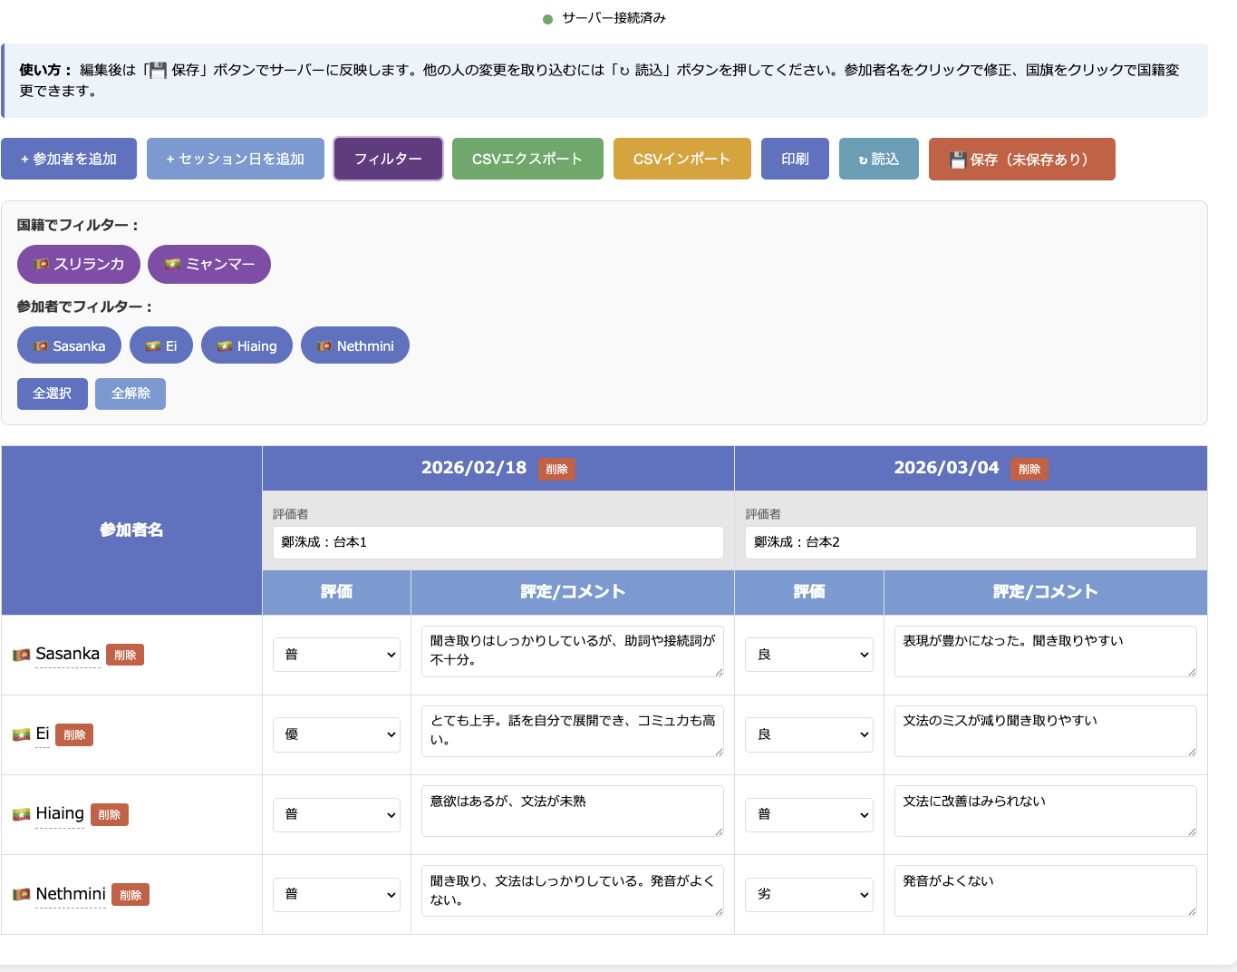Click 削除 badge next to Nethmini

coord(130,895)
